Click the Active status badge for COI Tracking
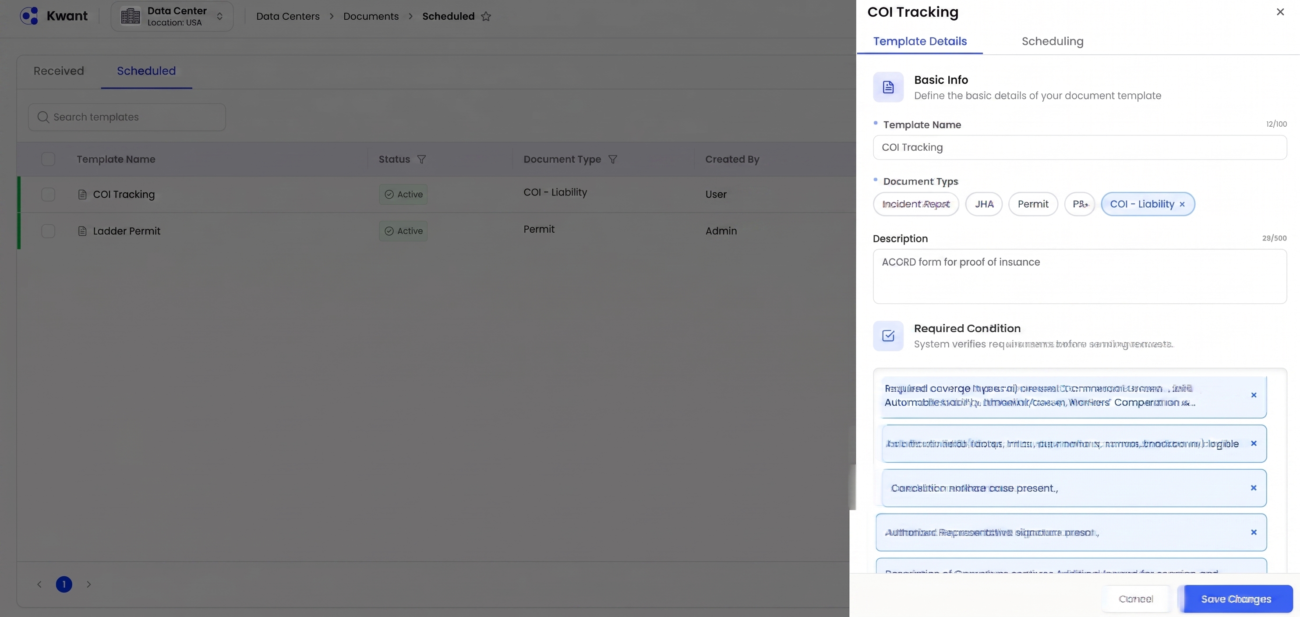 pos(403,195)
